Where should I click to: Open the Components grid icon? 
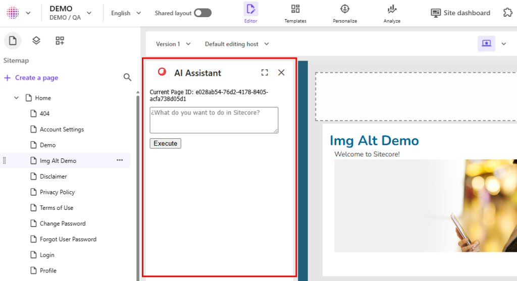60,40
